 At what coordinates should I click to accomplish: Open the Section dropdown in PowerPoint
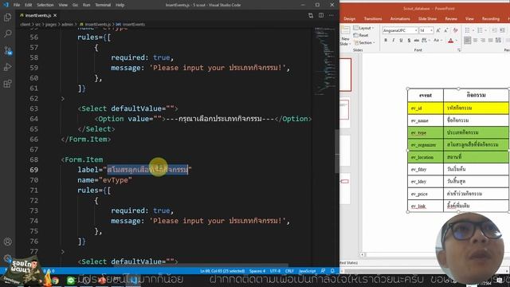click(365, 42)
